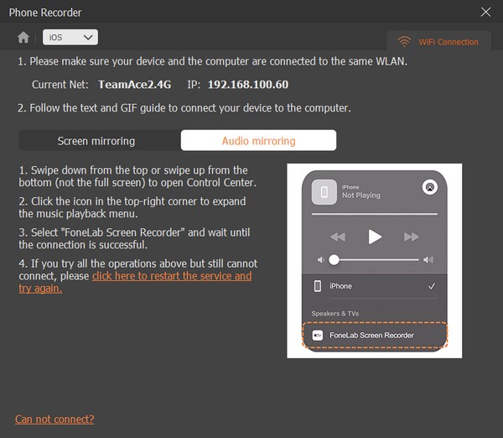503x438 pixels.
Task: Click the playback progress bar in the guide
Action: click(374, 215)
